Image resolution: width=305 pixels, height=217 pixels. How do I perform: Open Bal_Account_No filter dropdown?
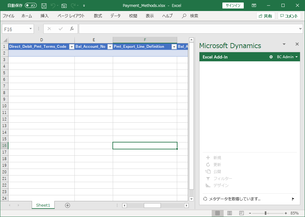coord(110,47)
